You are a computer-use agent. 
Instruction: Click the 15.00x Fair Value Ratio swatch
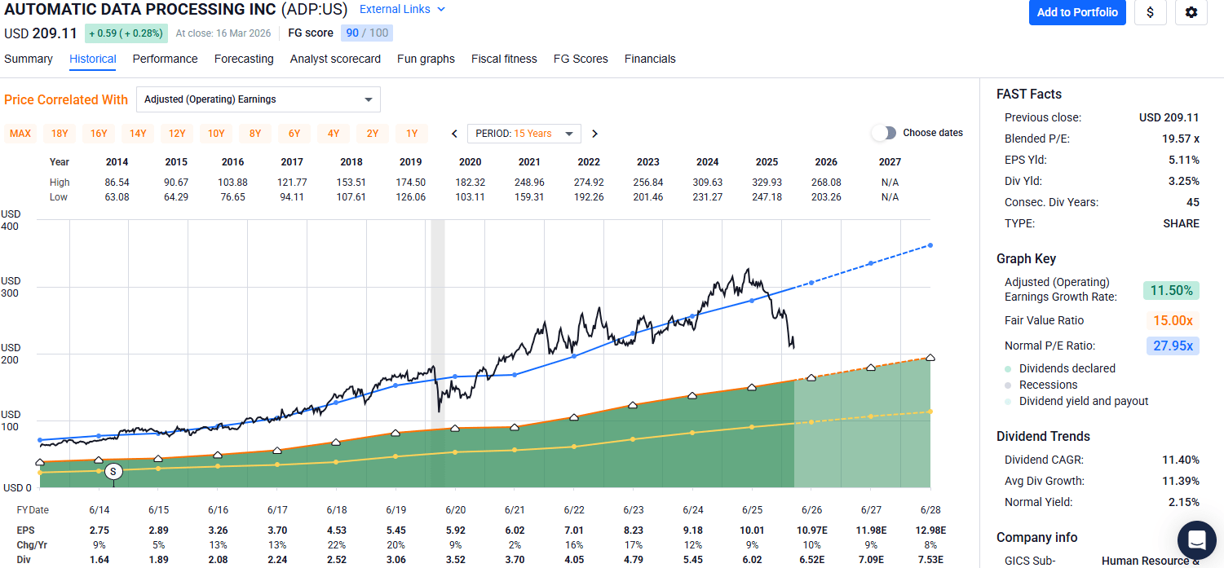point(1173,320)
